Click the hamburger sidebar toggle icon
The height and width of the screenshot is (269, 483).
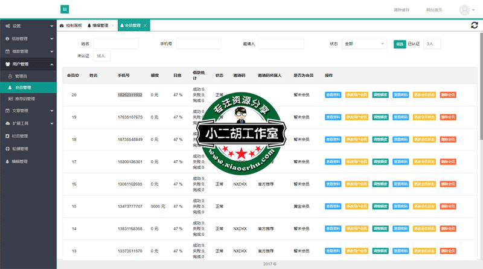(65, 9)
